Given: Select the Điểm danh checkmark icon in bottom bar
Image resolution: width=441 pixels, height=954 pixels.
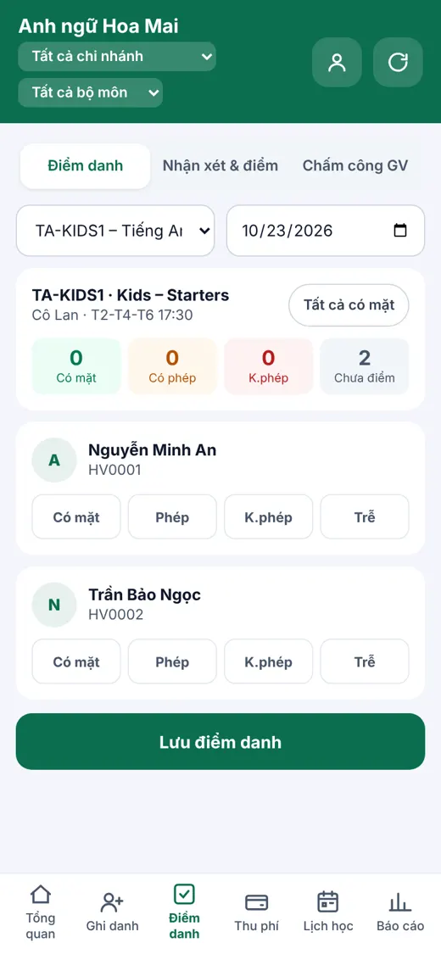Looking at the screenshot, I should point(184,894).
